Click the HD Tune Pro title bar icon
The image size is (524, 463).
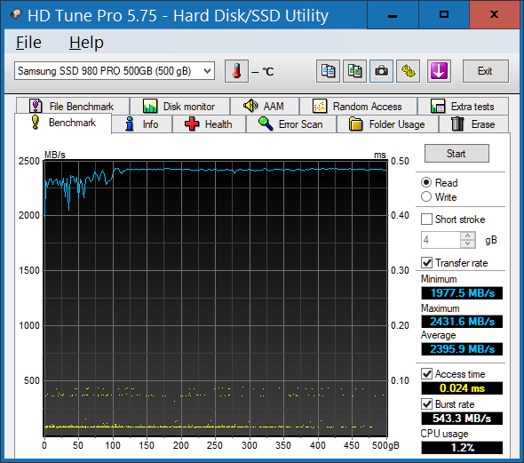[16, 15]
